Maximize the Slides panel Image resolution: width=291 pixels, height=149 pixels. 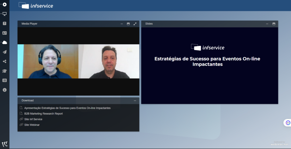point(274,24)
